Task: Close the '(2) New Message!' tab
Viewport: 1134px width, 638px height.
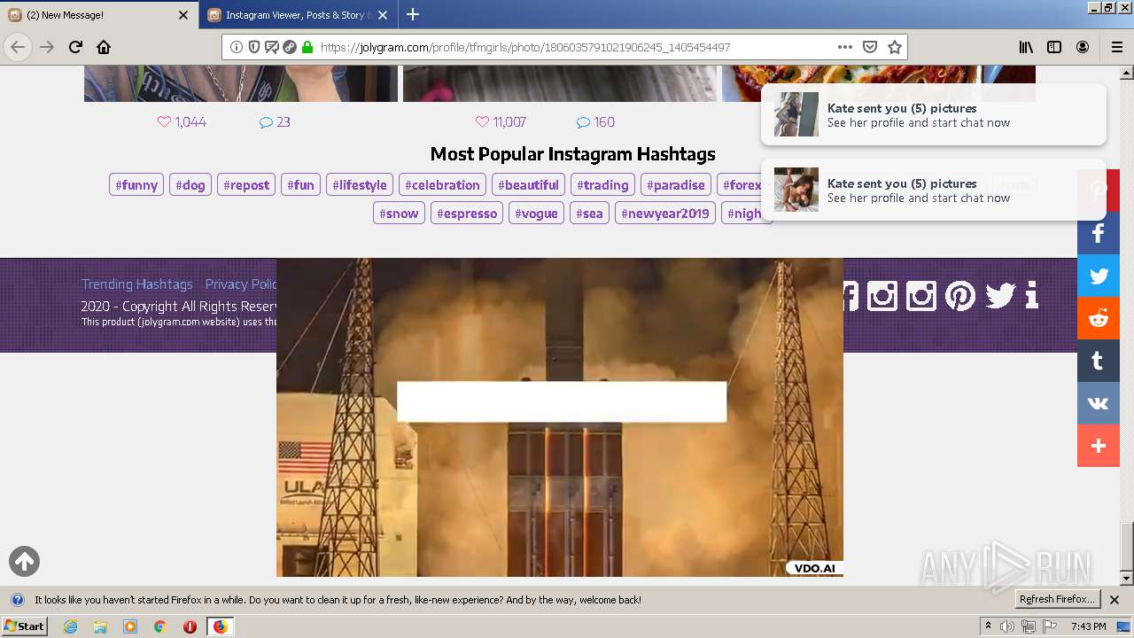Action: pos(183,15)
